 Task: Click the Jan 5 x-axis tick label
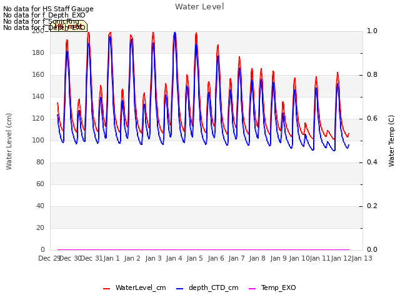click(x=194, y=258)
